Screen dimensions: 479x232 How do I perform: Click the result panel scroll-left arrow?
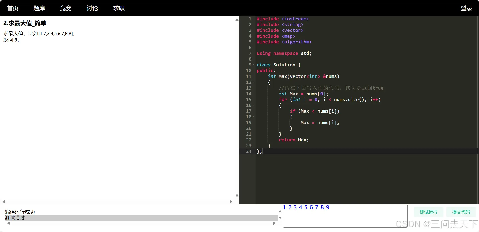tap(8, 223)
